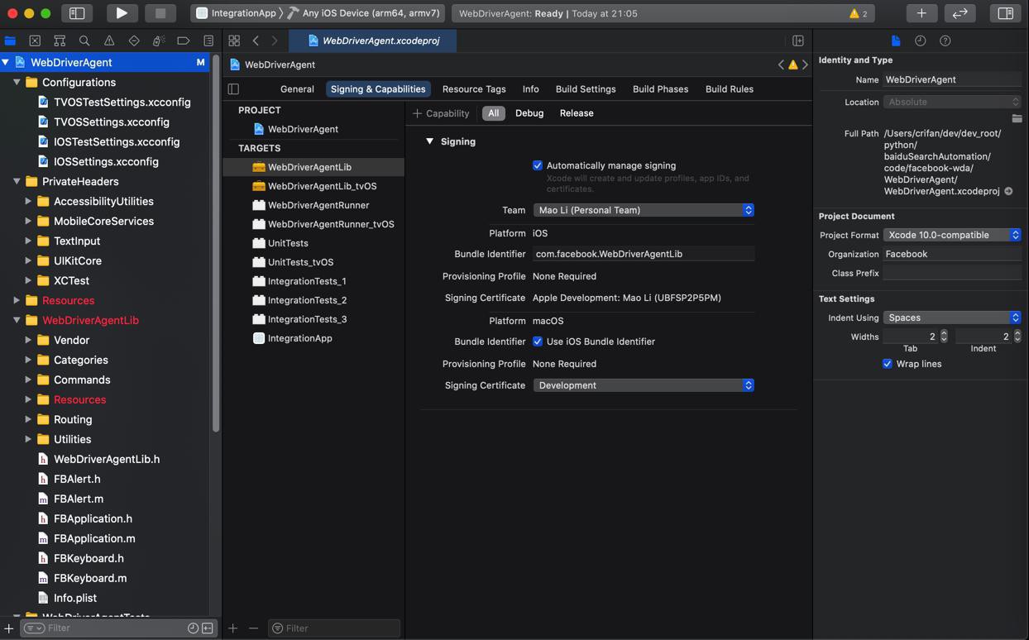Show All configurations filter

click(494, 113)
